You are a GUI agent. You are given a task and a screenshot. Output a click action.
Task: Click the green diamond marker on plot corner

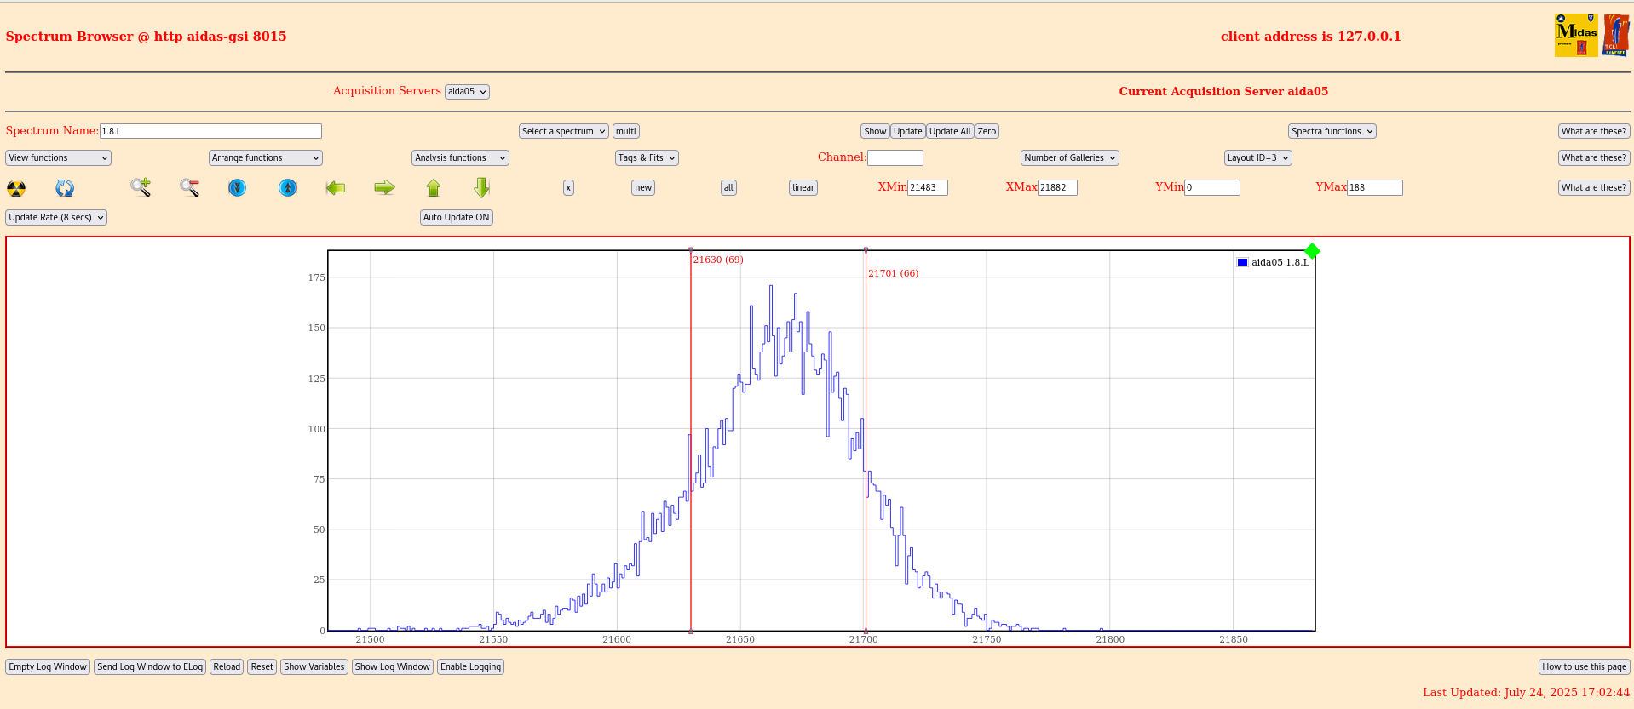coord(1312,250)
